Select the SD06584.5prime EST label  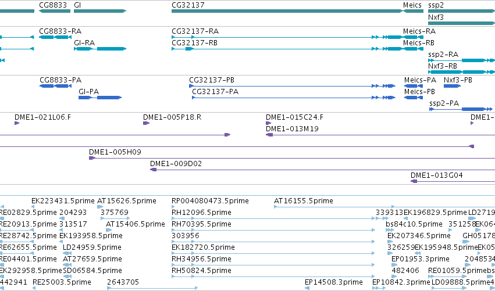(92, 271)
